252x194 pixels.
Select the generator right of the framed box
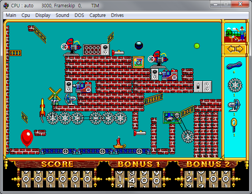click(x=158, y=59)
